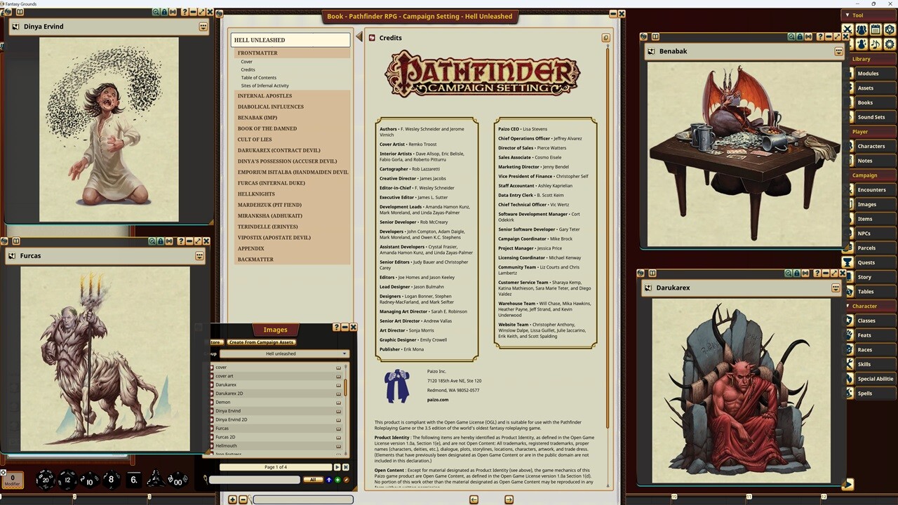Viewport: 898px width, 505px height.
Task: Click Create From Campaign Assets button
Action: (261, 342)
